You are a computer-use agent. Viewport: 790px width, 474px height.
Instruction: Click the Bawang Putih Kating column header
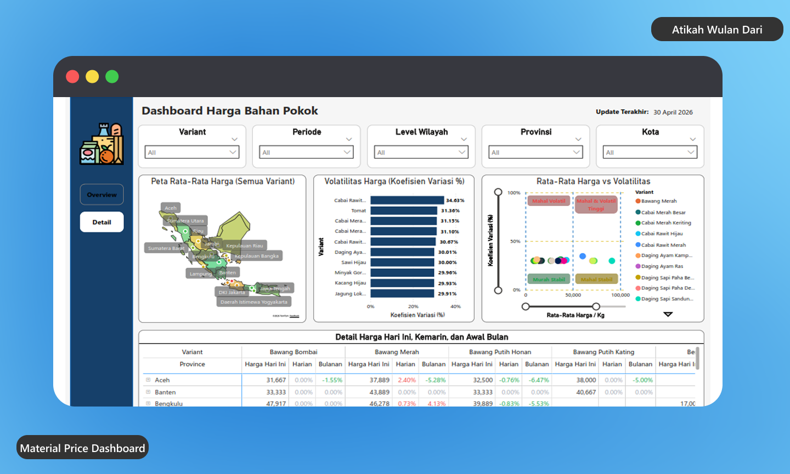(603, 352)
